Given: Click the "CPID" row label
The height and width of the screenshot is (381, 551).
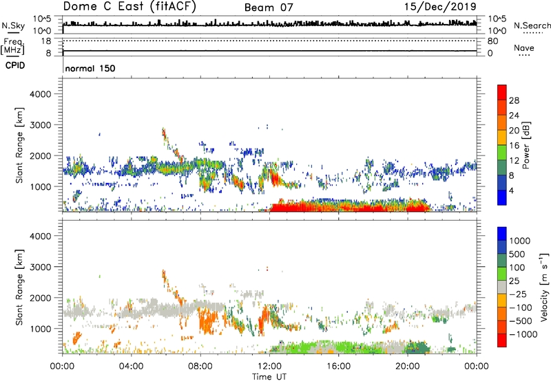Looking at the screenshot, I should (15, 65).
